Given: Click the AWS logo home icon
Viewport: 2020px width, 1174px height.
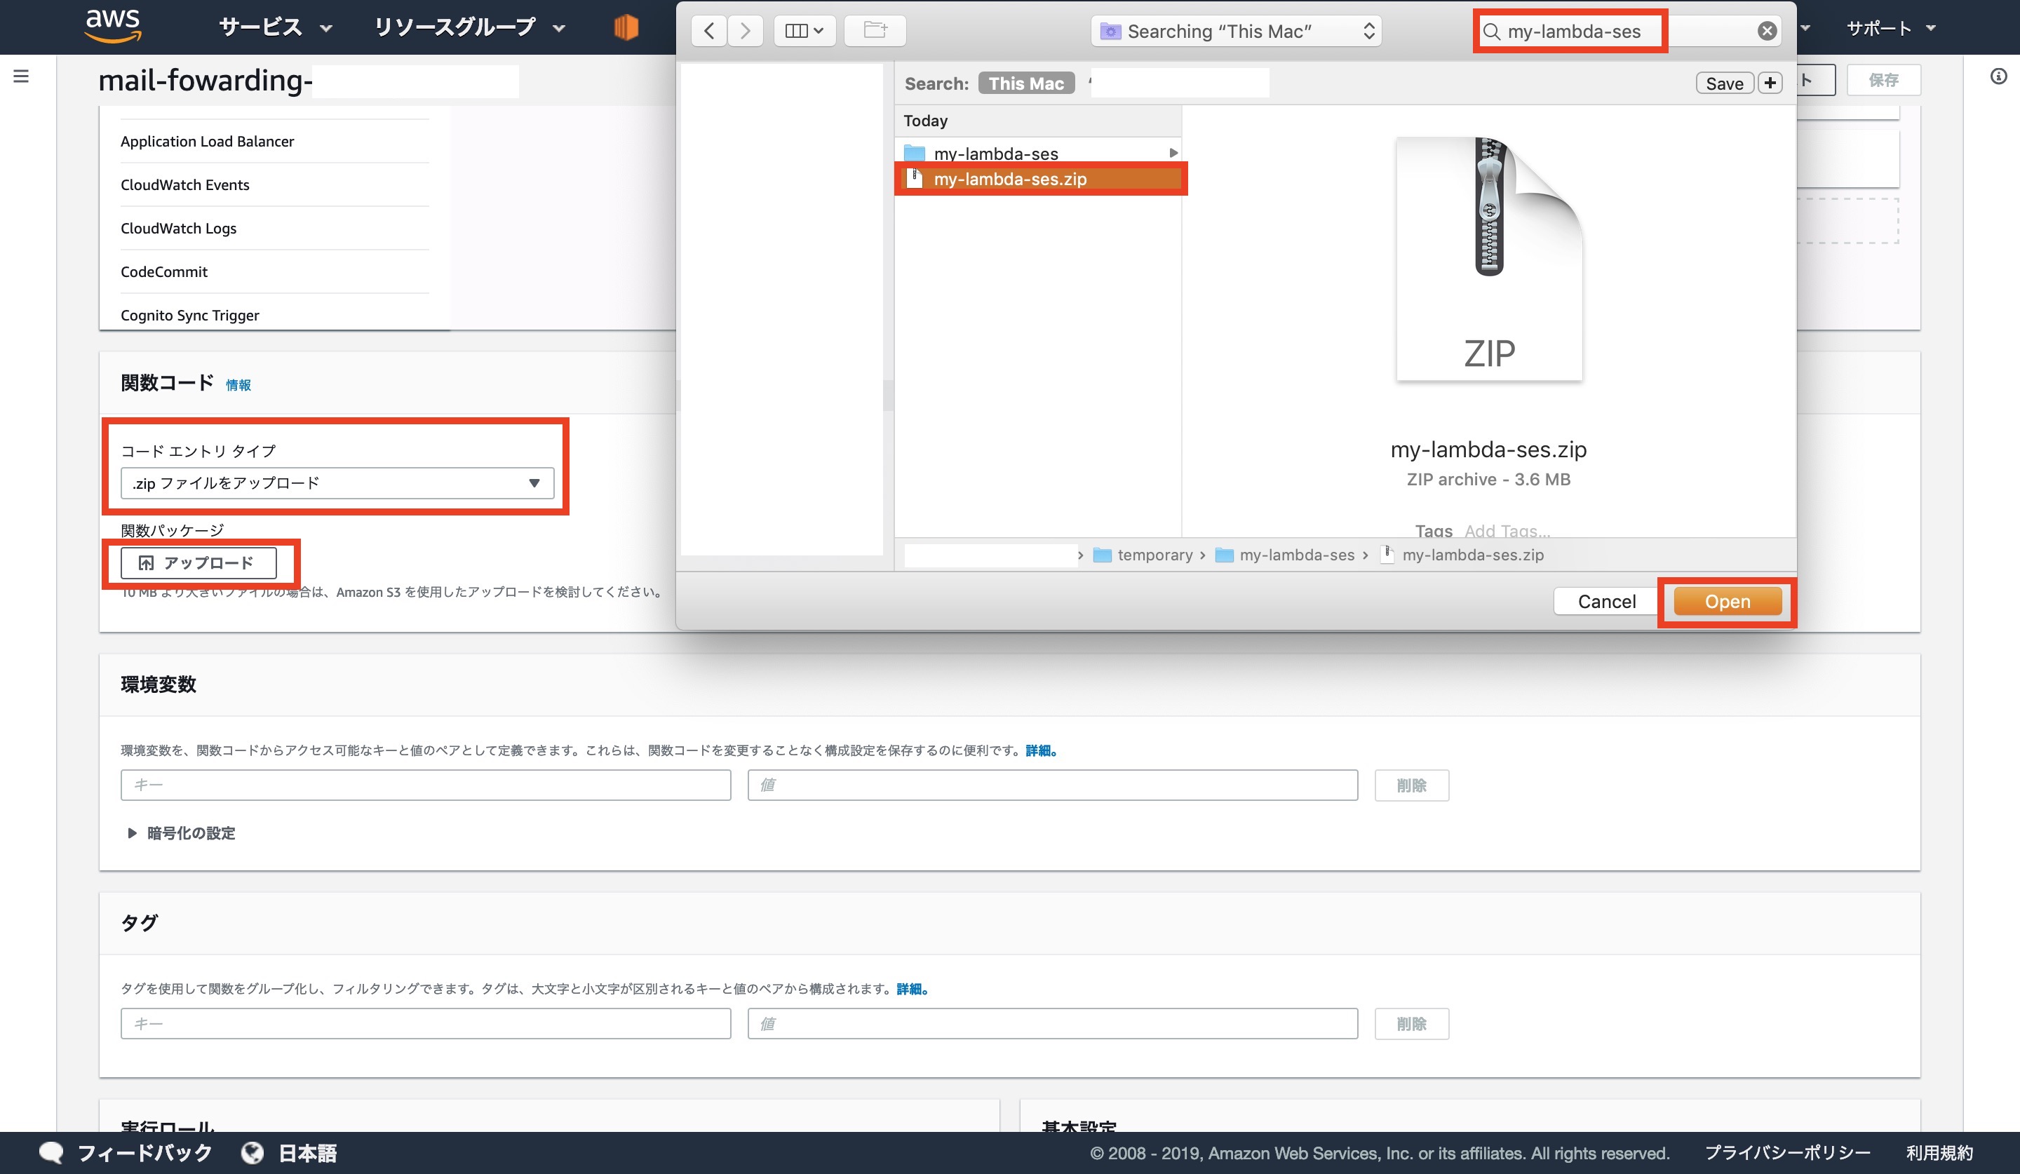Looking at the screenshot, I should pos(113,26).
